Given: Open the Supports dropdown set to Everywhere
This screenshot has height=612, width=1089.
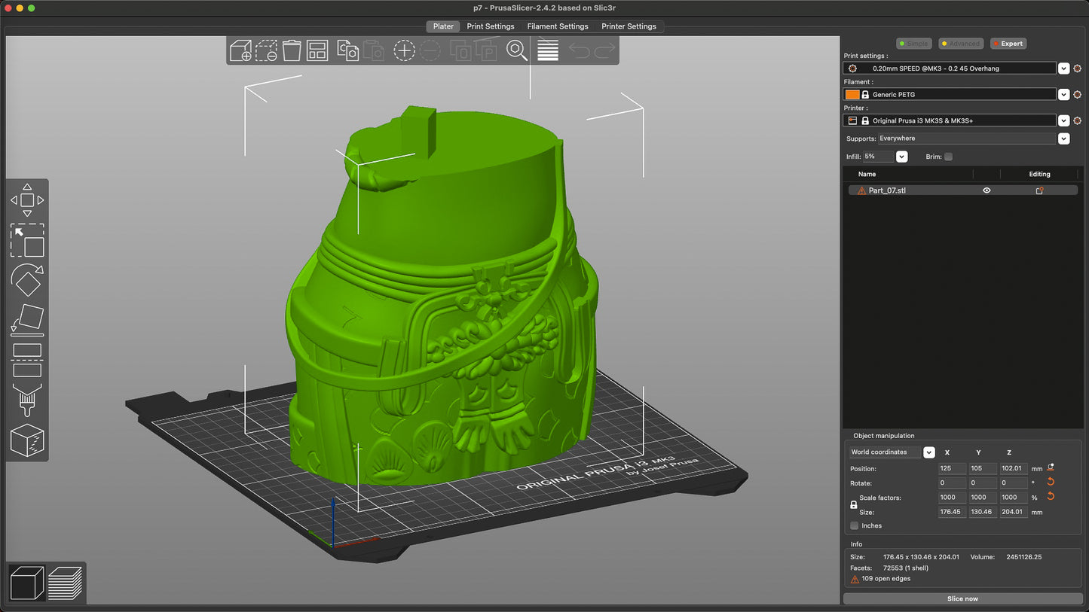Looking at the screenshot, I should [x=1063, y=139].
